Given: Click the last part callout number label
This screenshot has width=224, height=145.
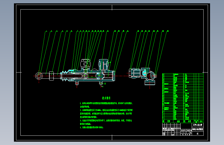Looking at the screenshot, I should 168,31.
